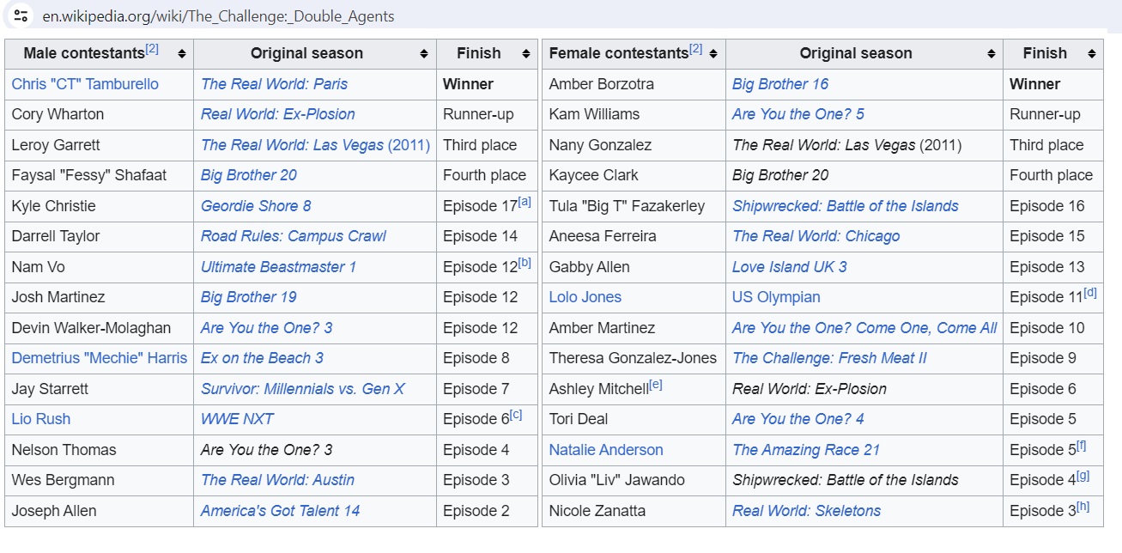This screenshot has width=1122, height=553.
Task: Open The Real World: Paris link
Action: (274, 84)
